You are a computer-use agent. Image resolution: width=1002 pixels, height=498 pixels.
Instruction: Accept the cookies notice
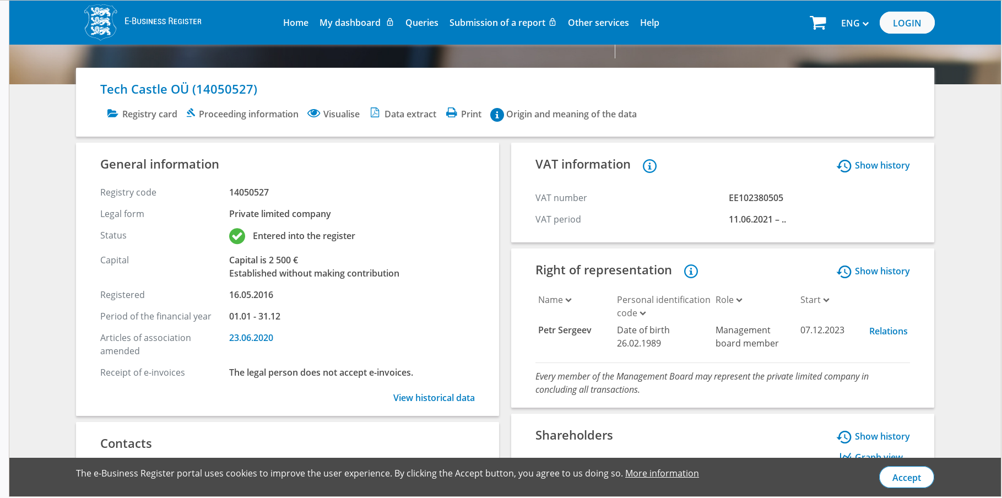906,477
